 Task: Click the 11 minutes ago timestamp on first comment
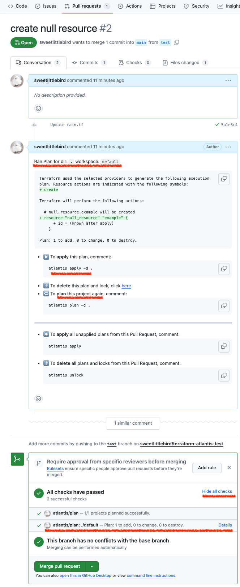click(109, 80)
